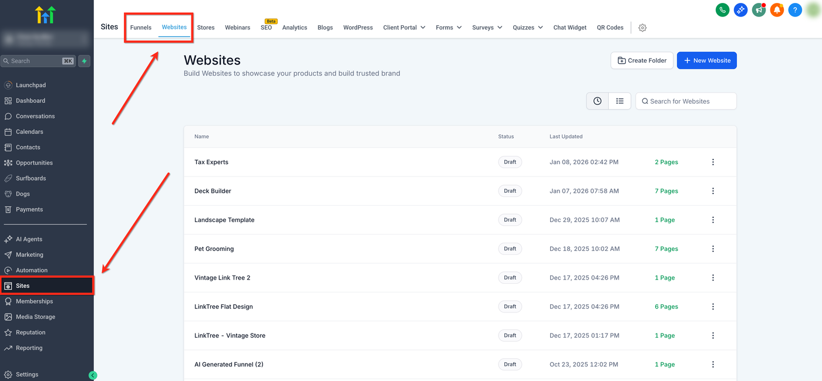
Task: Click the green phone dialer icon
Action: point(722,10)
